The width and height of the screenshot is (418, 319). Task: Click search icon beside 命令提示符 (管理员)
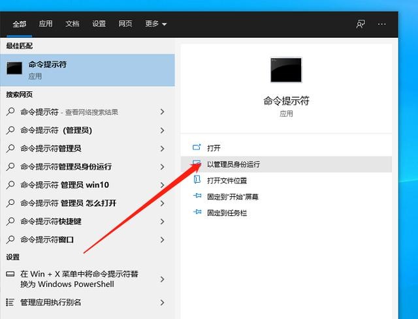(x=10, y=130)
